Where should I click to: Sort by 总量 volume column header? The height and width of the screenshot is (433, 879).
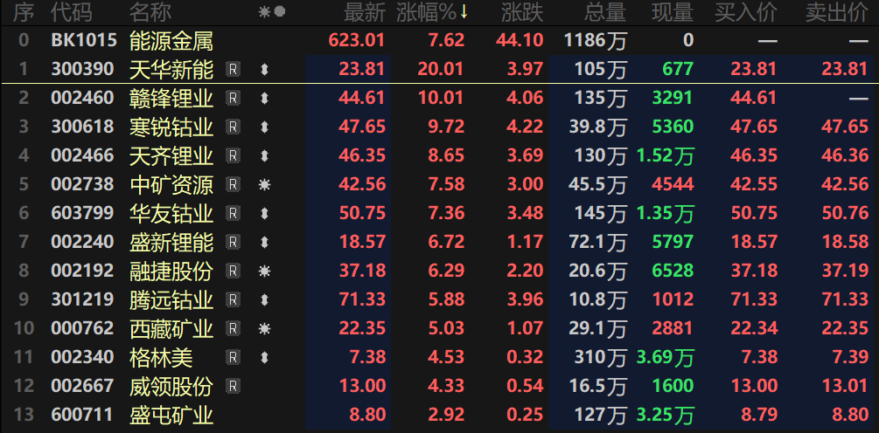[x=605, y=12]
